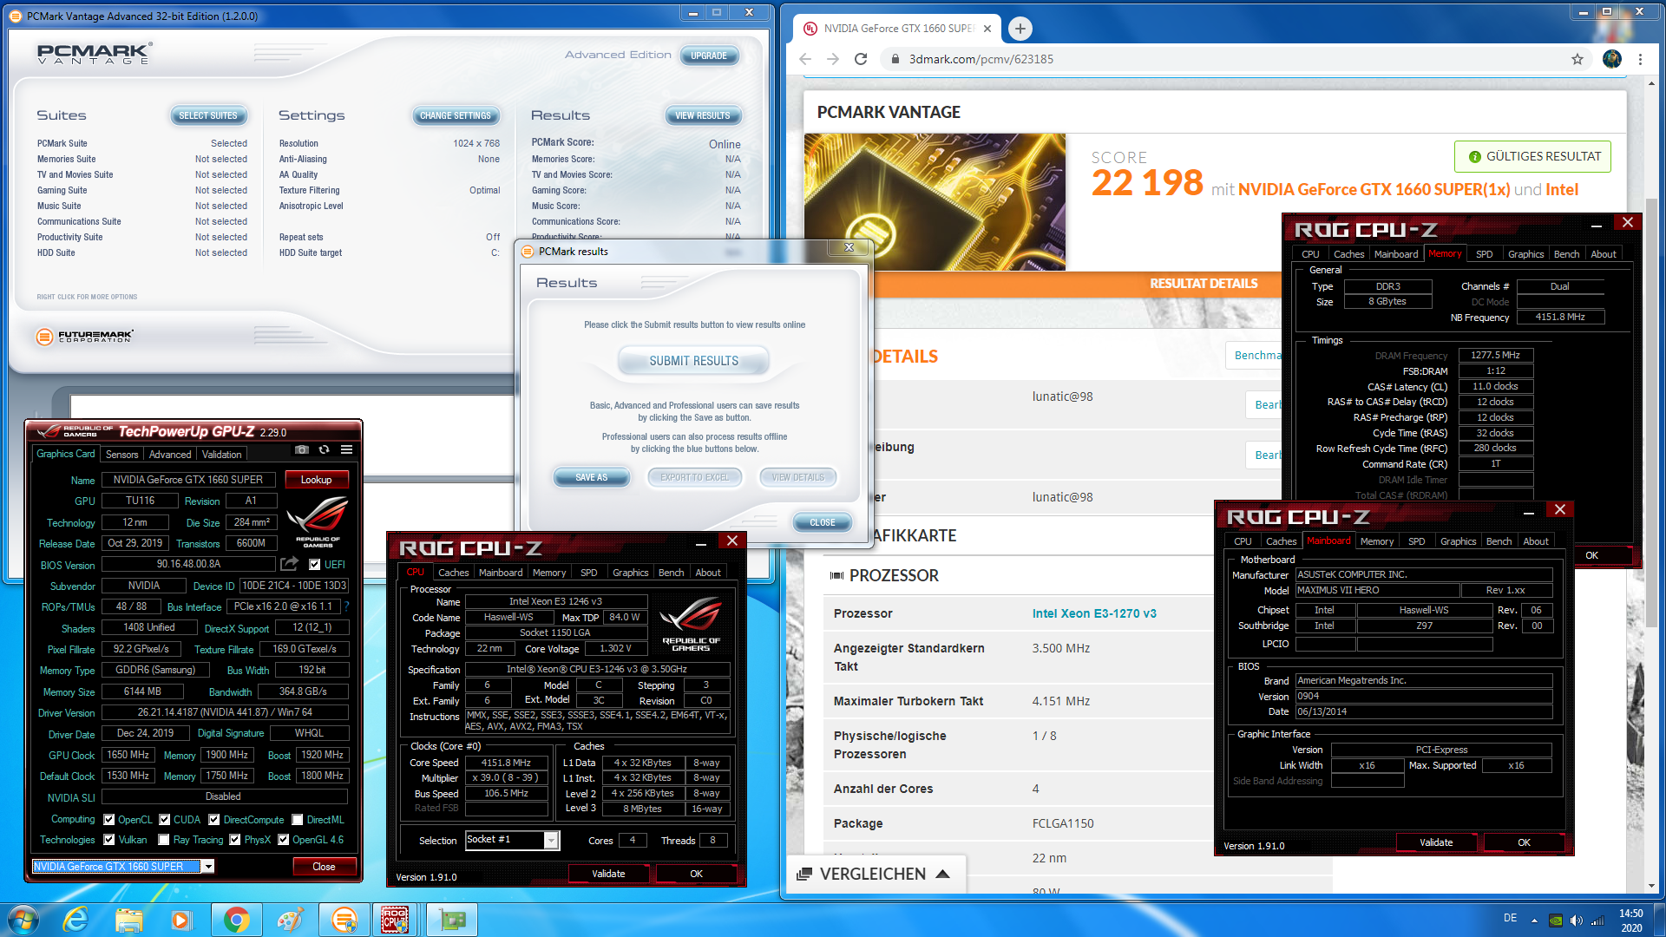This screenshot has width=1666, height=937.
Task: Click Show desktop strip at taskbar end
Action: pyautogui.click(x=1659, y=920)
